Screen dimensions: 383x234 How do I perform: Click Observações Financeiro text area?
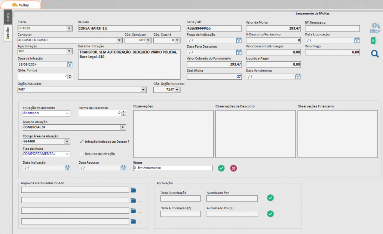pyautogui.click(x=338, y=134)
